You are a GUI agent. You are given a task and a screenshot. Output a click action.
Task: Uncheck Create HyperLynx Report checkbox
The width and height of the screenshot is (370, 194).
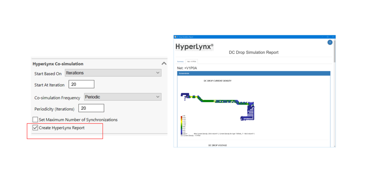(x=35, y=128)
